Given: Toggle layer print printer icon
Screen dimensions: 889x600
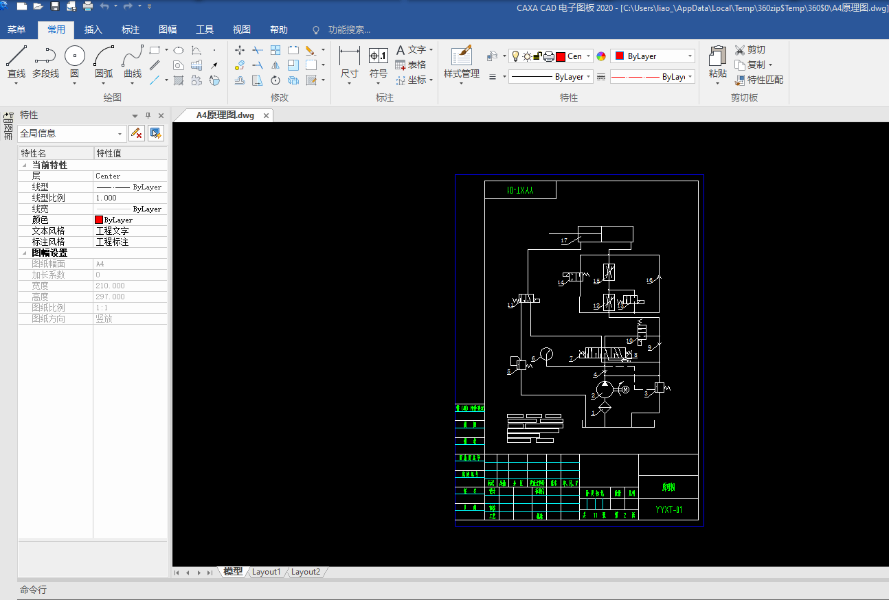Looking at the screenshot, I should 548,56.
